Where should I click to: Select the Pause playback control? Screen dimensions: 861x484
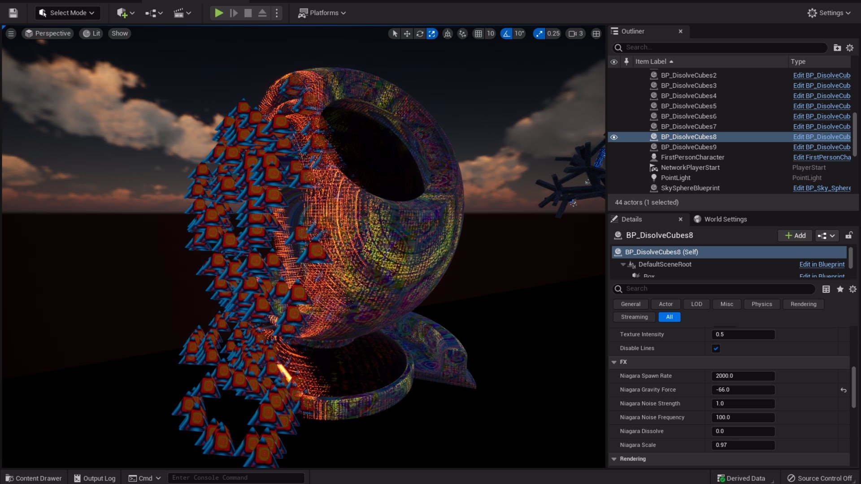(234, 13)
